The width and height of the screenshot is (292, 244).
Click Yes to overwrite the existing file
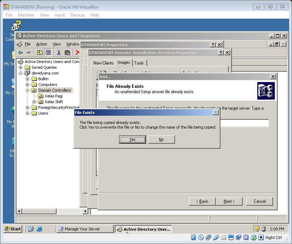(132, 139)
